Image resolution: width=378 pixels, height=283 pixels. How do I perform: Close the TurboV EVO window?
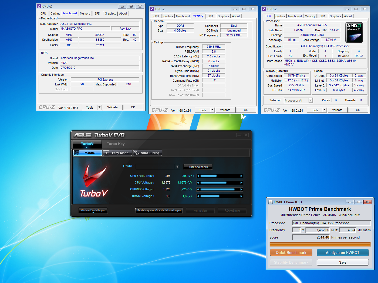pyautogui.click(x=246, y=135)
